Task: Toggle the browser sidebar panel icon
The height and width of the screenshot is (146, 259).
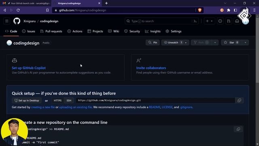Action: pyautogui.click(x=236, y=10)
